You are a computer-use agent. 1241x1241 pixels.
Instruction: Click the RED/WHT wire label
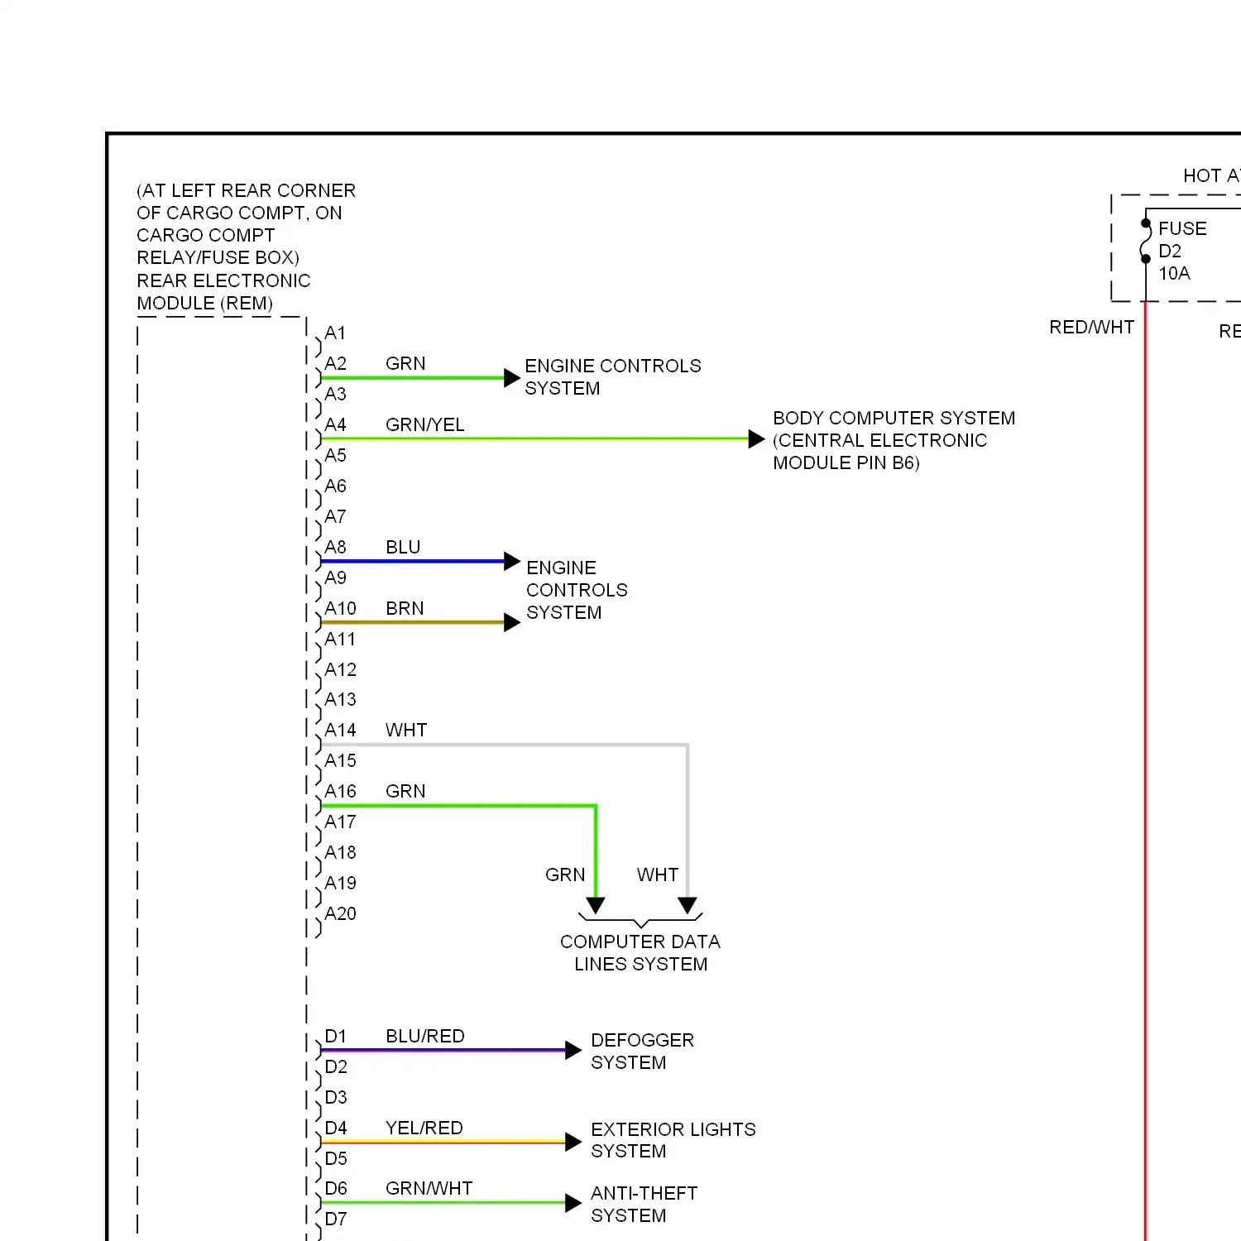[x=1091, y=328]
